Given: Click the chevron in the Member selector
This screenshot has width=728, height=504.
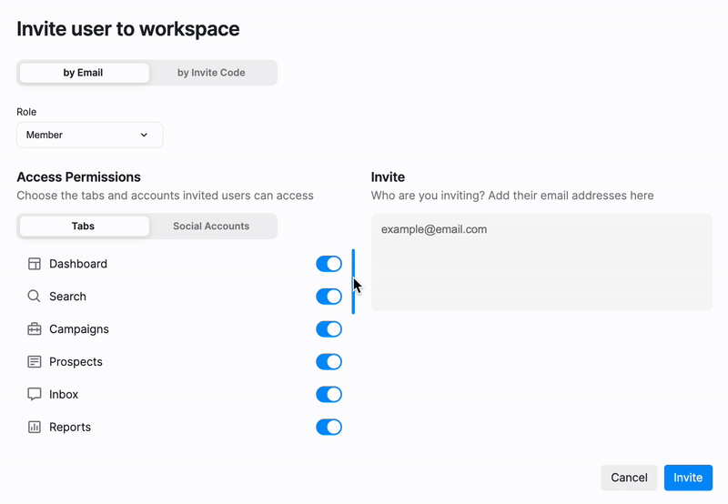Looking at the screenshot, I should (x=144, y=135).
